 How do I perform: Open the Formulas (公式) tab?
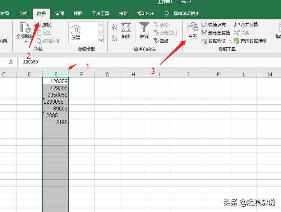(x=23, y=14)
